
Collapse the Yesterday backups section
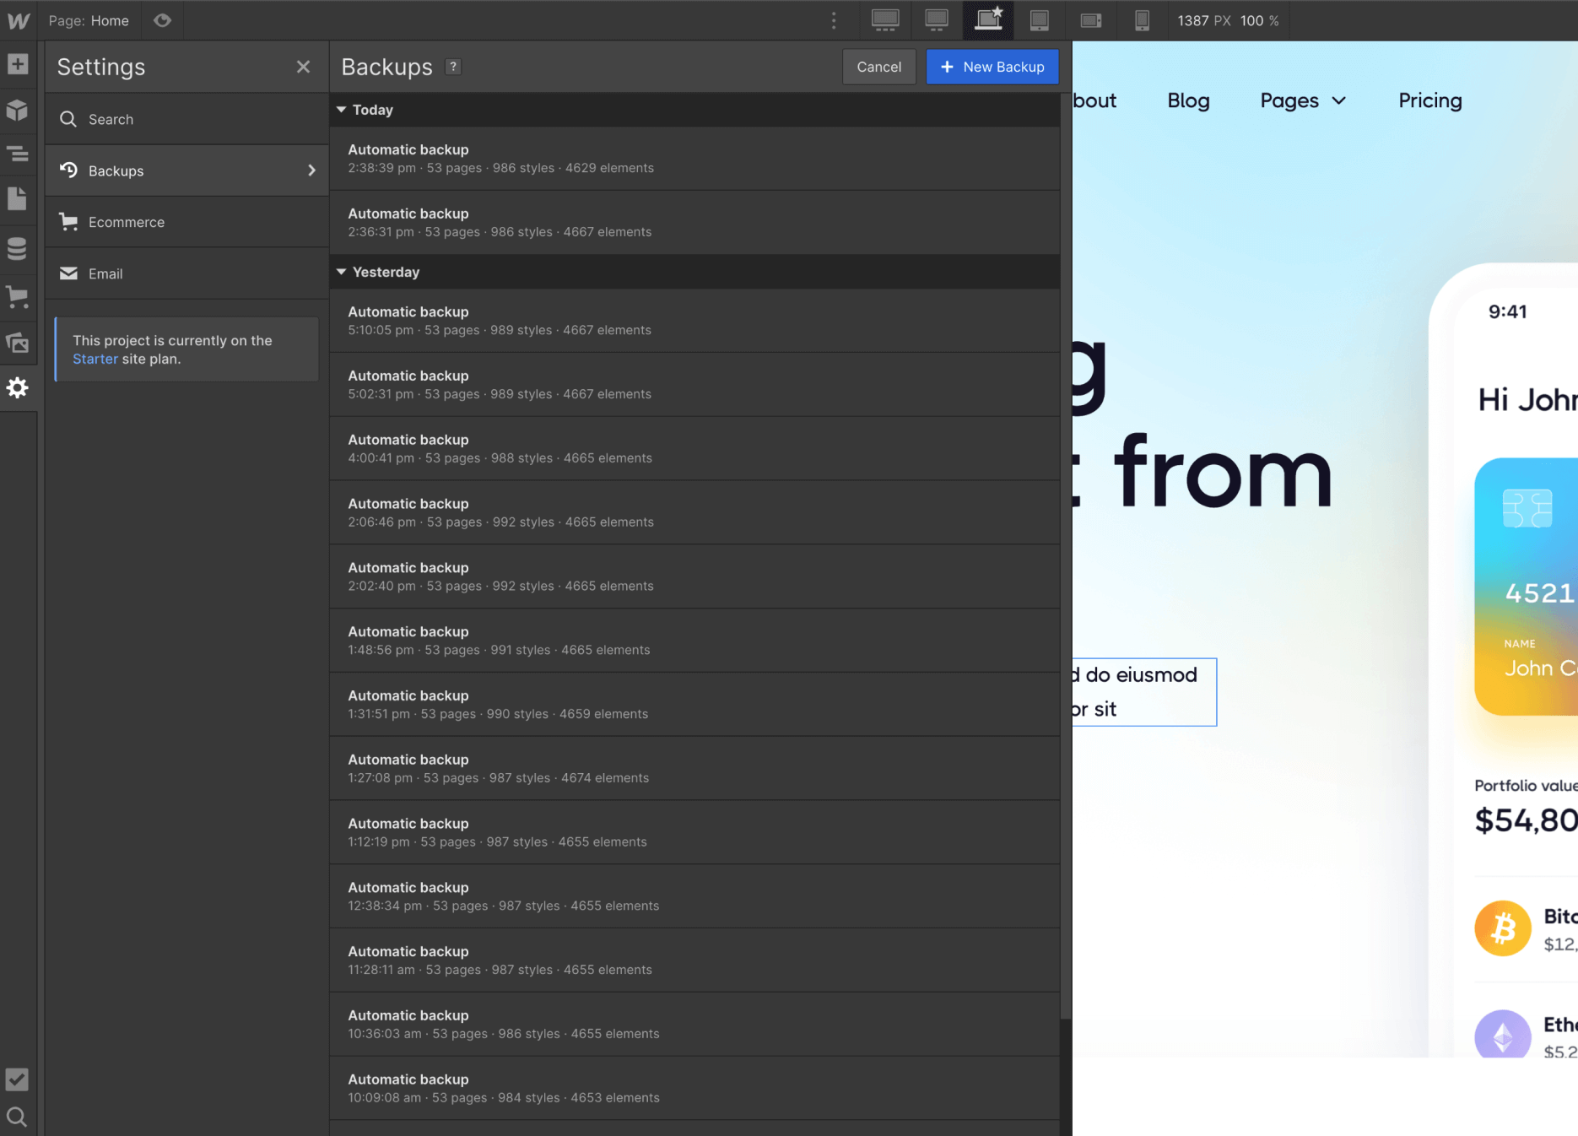[341, 272]
